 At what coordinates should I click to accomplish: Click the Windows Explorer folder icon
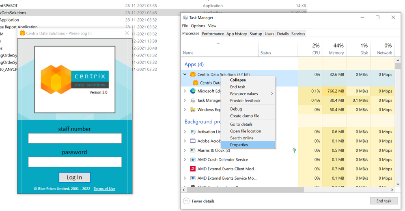193,109
